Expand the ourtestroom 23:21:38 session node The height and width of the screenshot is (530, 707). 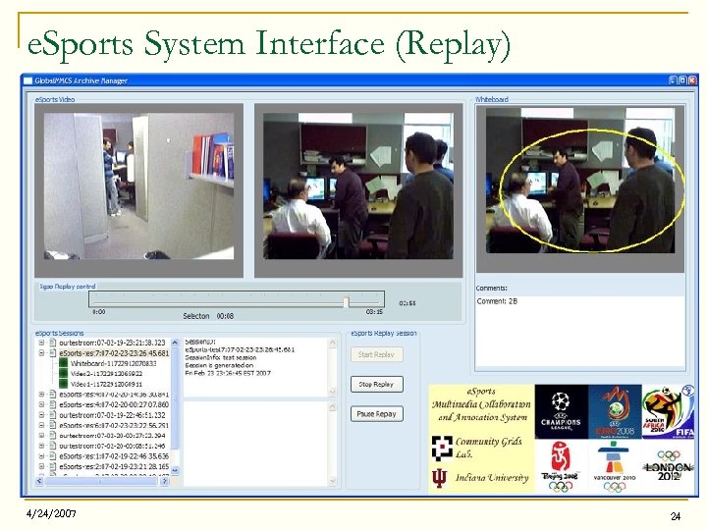pyautogui.click(x=41, y=343)
